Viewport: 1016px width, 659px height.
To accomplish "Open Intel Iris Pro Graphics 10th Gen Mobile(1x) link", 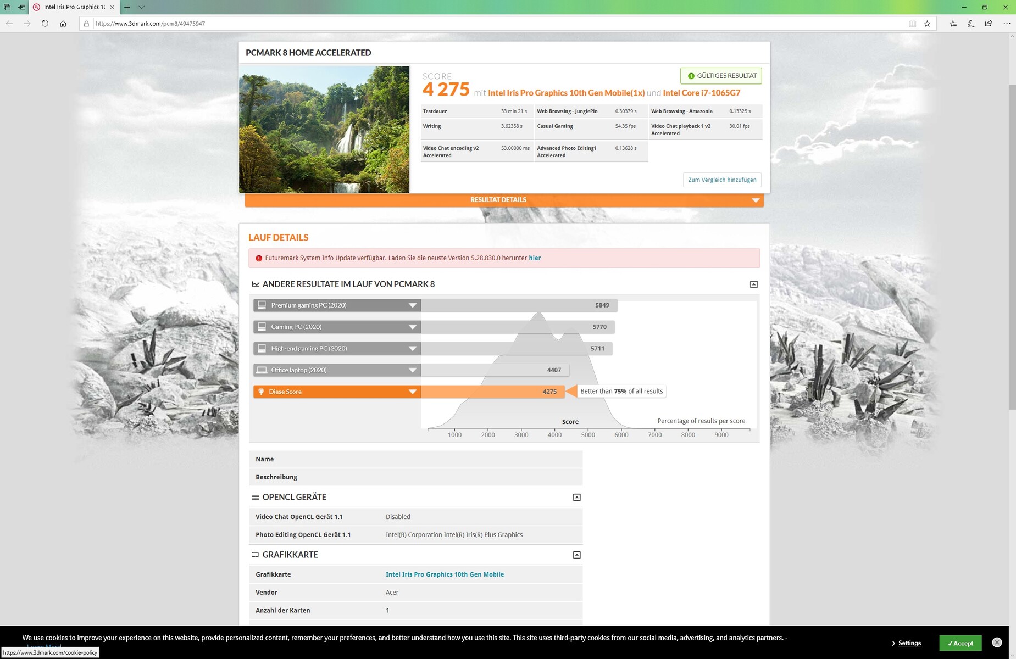I will (566, 93).
